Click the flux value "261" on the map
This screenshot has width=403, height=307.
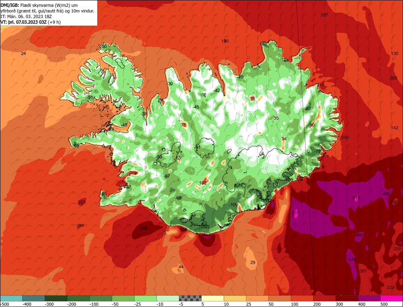(x=363, y=271)
